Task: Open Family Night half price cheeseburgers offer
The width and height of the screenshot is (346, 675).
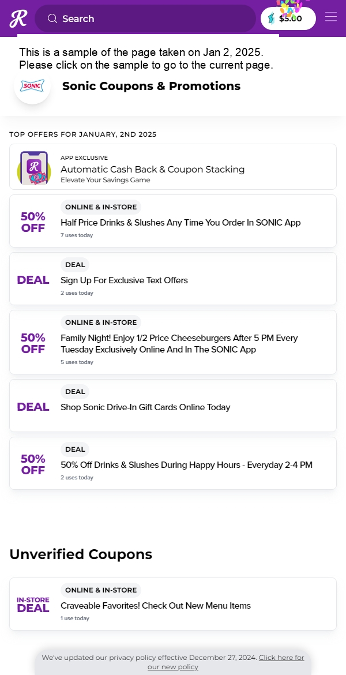Action: click(x=173, y=342)
